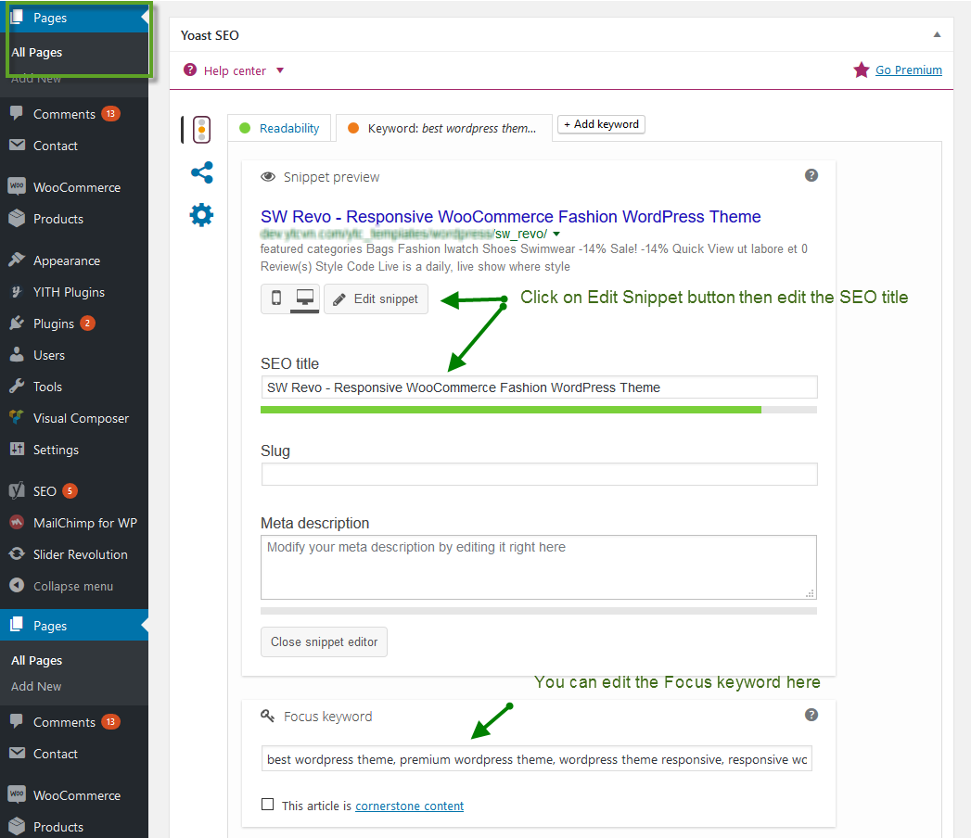Click the Plugins plug icon

(x=17, y=324)
